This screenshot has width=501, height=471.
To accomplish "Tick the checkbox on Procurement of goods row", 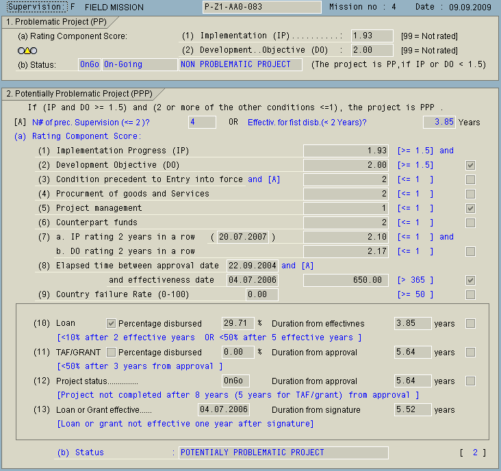I will click(470, 194).
